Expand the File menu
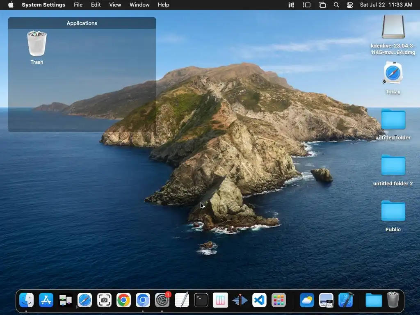 click(78, 5)
